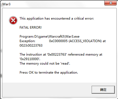Click the '0x00223763' instruction address

[57, 54]
